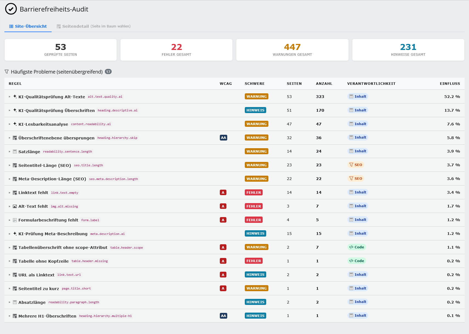Click the sparkle icon beside KI-Qualitätsprüfung Alt-Texte
Screen dimensions: 469x334
(x=15, y=96)
